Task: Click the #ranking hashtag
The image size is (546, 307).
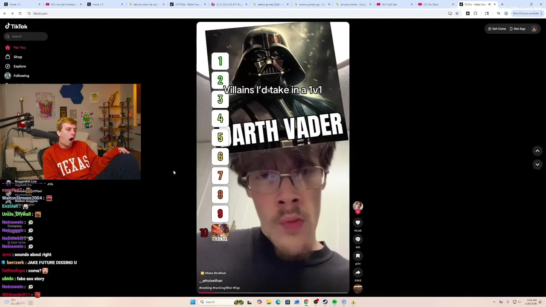Action: tap(205, 288)
